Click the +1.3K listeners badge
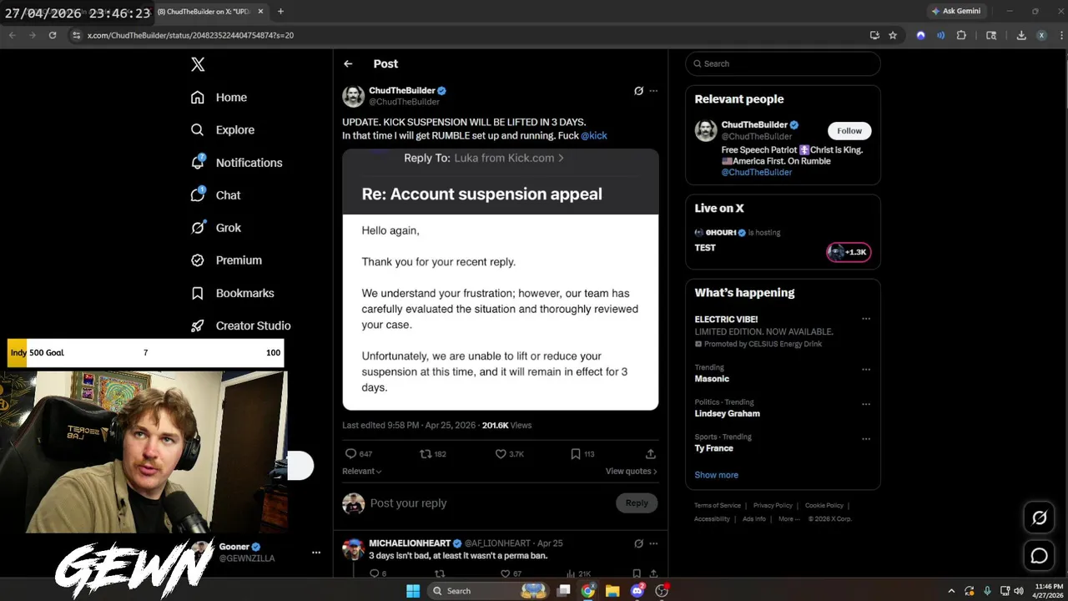The width and height of the screenshot is (1068, 601). point(849,252)
